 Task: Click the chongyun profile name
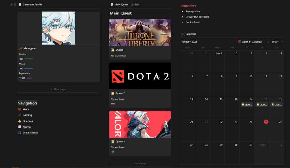[30, 49]
